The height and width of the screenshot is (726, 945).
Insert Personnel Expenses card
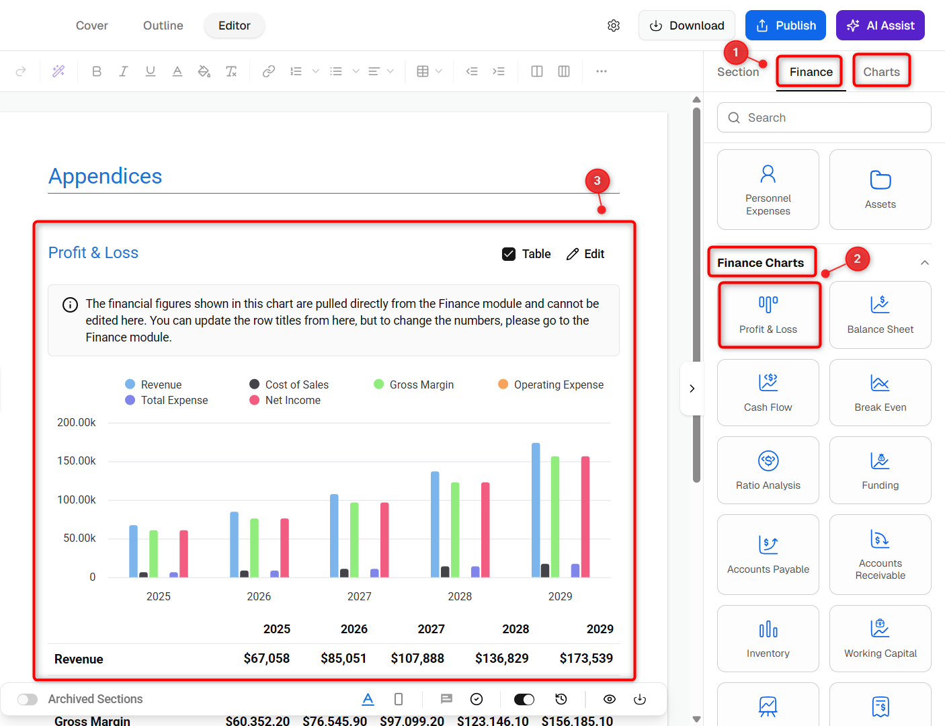click(x=768, y=190)
